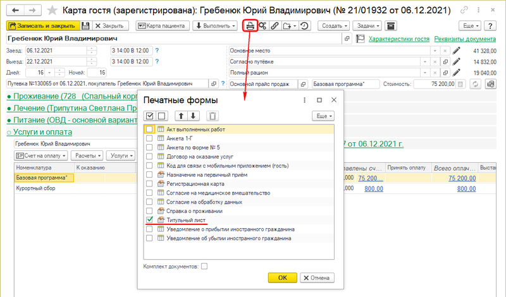Open Реквизиты документа link

[x=465, y=39]
